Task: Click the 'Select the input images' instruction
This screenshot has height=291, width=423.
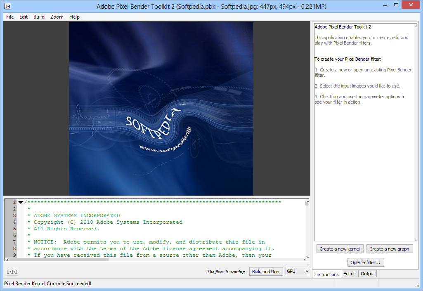Action: (x=357, y=86)
